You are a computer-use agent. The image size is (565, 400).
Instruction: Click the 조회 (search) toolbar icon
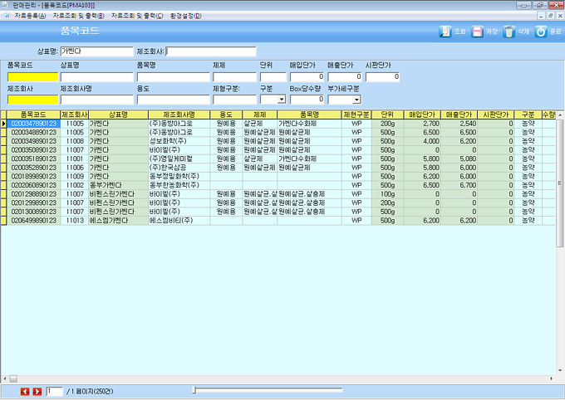pyautogui.click(x=445, y=32)
